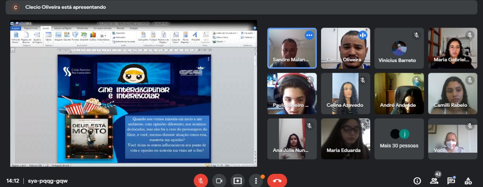
Task: Select Camilli Rabelo's video tile
Action: point(452,93)
